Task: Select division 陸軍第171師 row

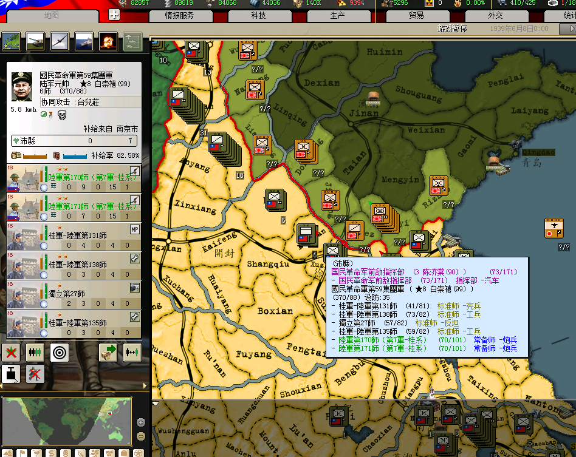Action: point(74,208)
